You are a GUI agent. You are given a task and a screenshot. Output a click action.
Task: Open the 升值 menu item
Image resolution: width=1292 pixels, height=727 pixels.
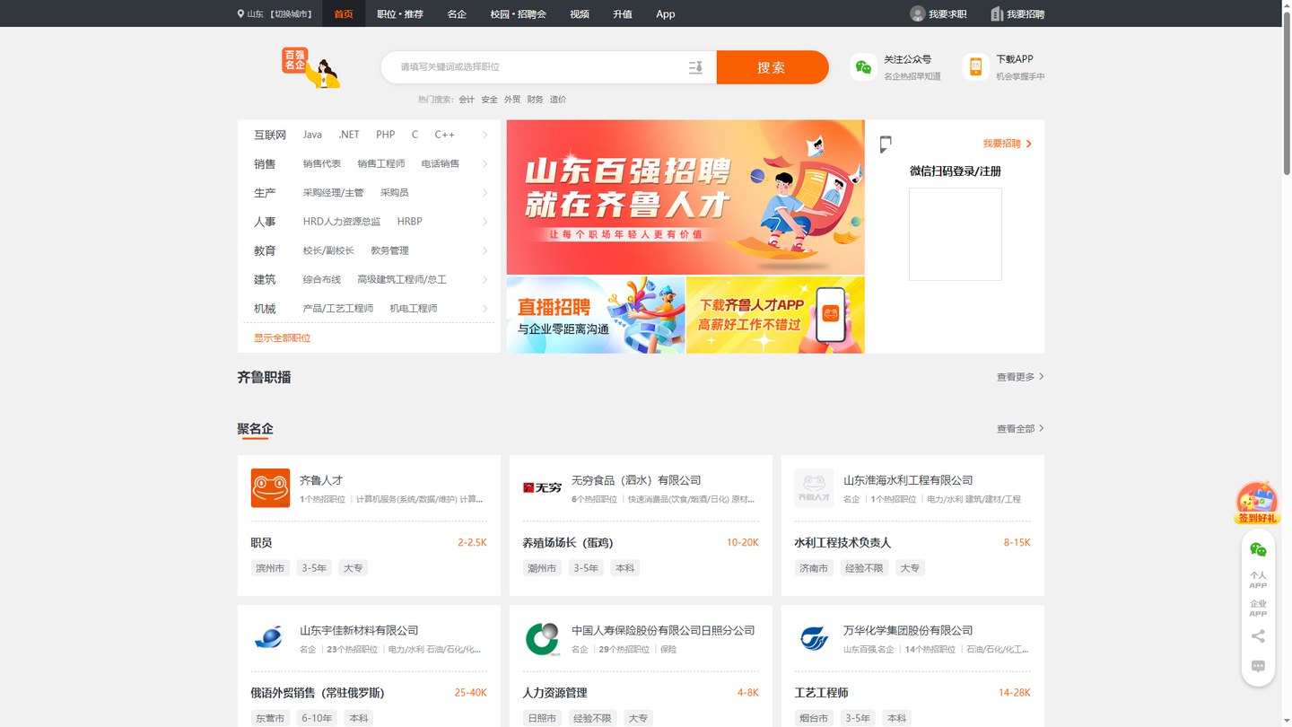coord(623,13)
